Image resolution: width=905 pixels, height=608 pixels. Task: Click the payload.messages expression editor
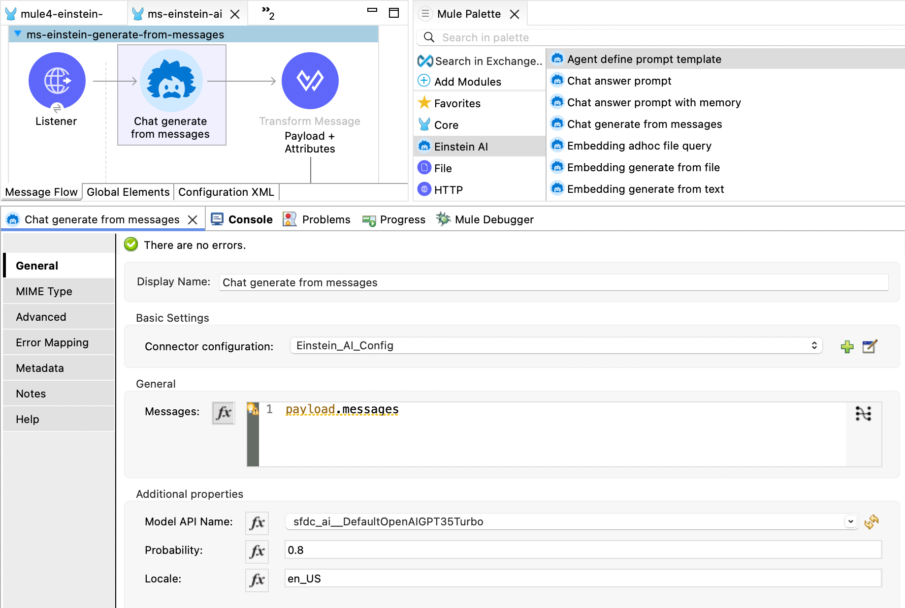[x=551, y=434]
